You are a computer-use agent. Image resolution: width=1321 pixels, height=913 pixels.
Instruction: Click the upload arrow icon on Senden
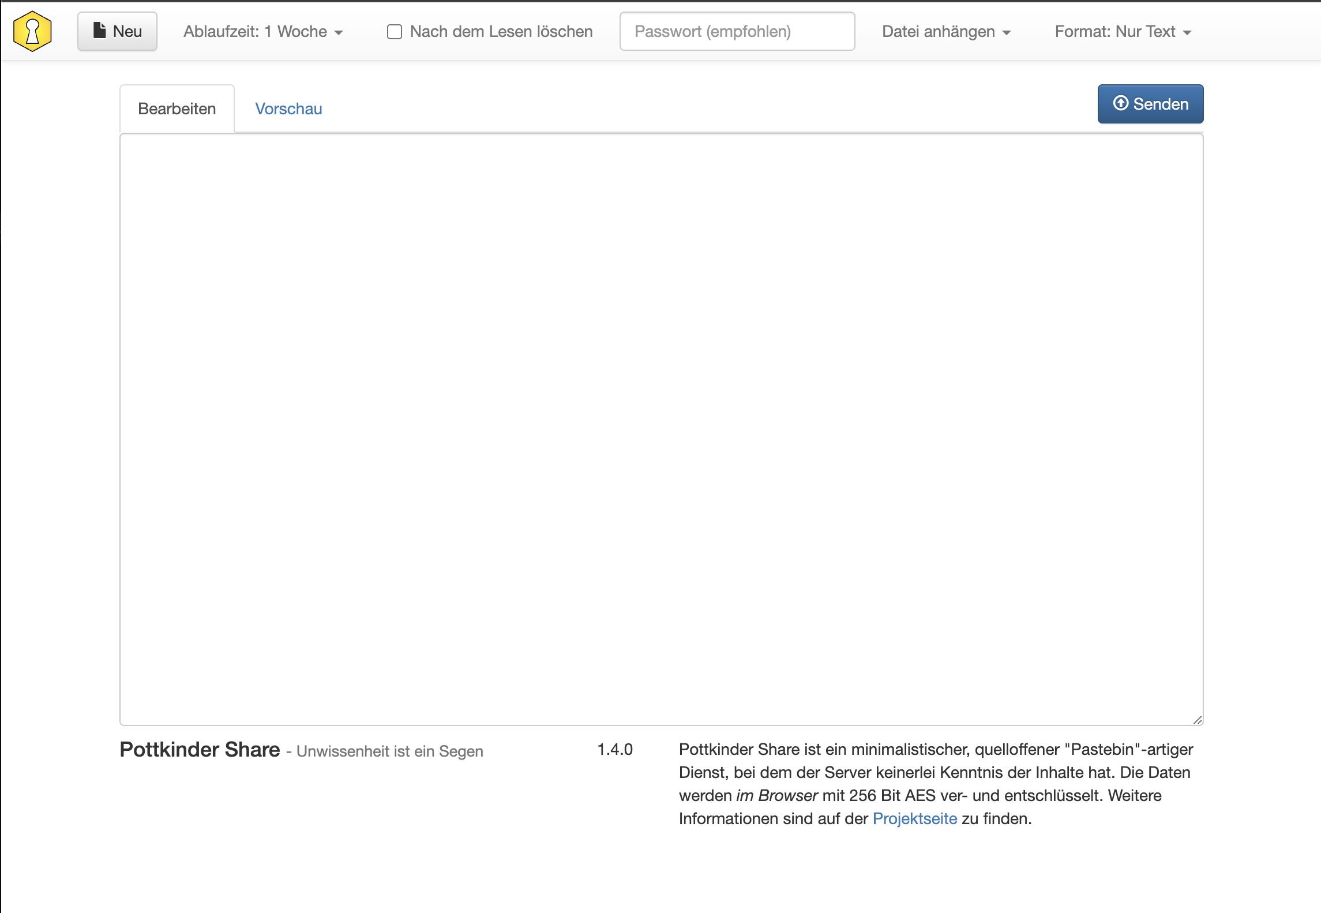click(1120, 103)
